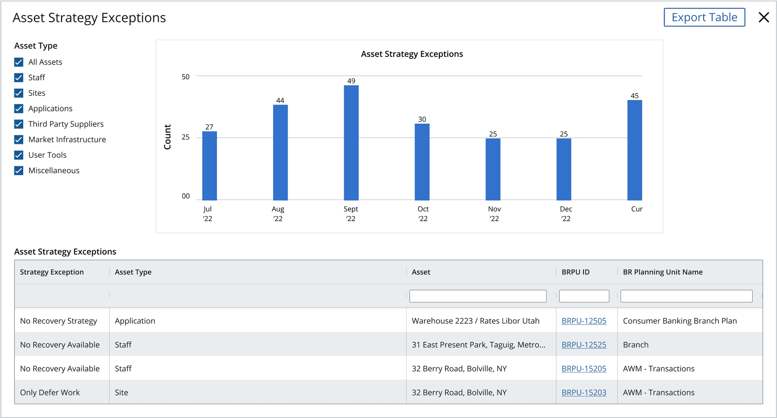The height and width of the screenshot is (418, 777).
Task: Click the Export Table button
Action: [x=704, y=17]
